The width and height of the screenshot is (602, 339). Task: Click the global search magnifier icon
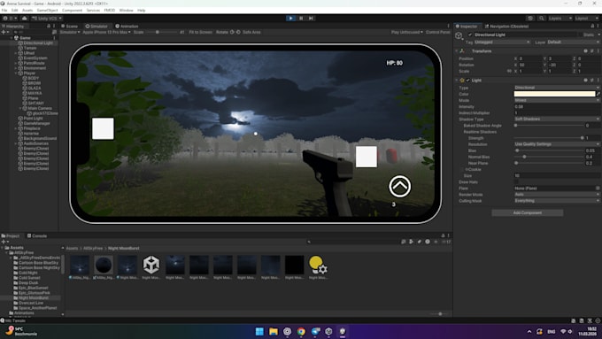[x=541, y=18]
